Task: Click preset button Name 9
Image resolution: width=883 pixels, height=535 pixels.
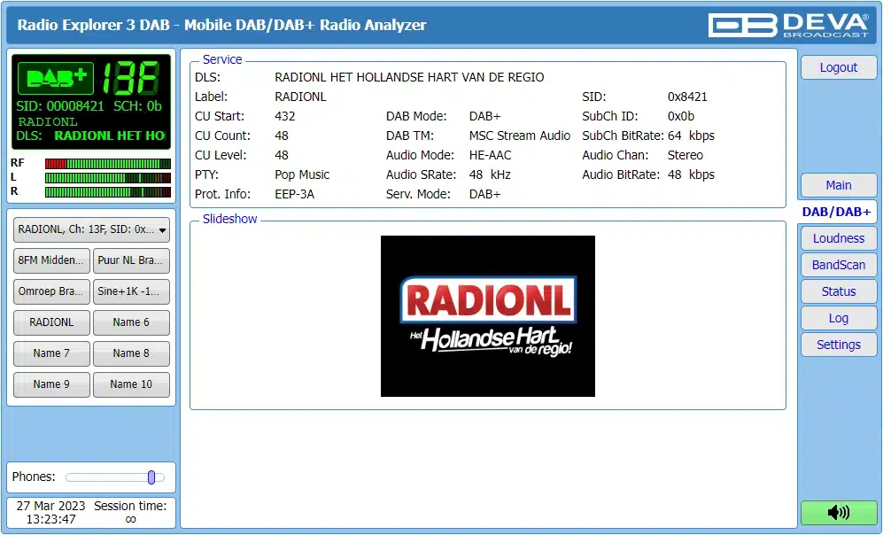Action: coord(51,384)
